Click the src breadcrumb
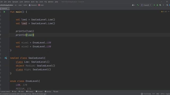170x95 pixels. coord(16,5)
